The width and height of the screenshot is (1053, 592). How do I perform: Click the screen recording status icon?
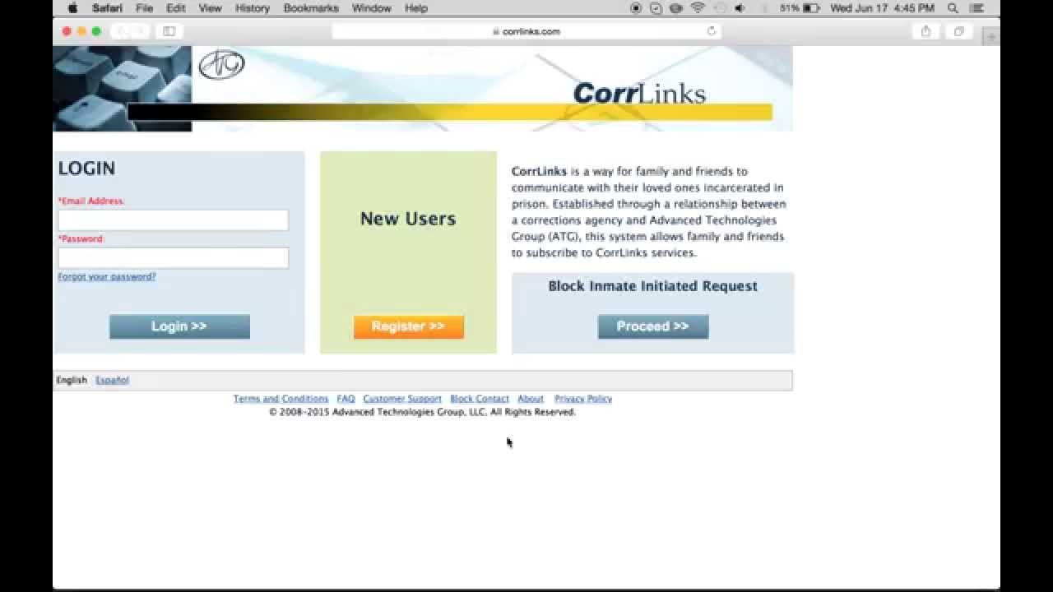point(636,8)
